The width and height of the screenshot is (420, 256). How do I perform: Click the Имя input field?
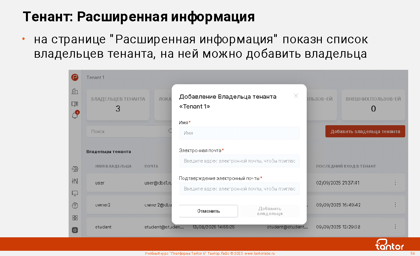pyautogui.click(x=239, y=133)
